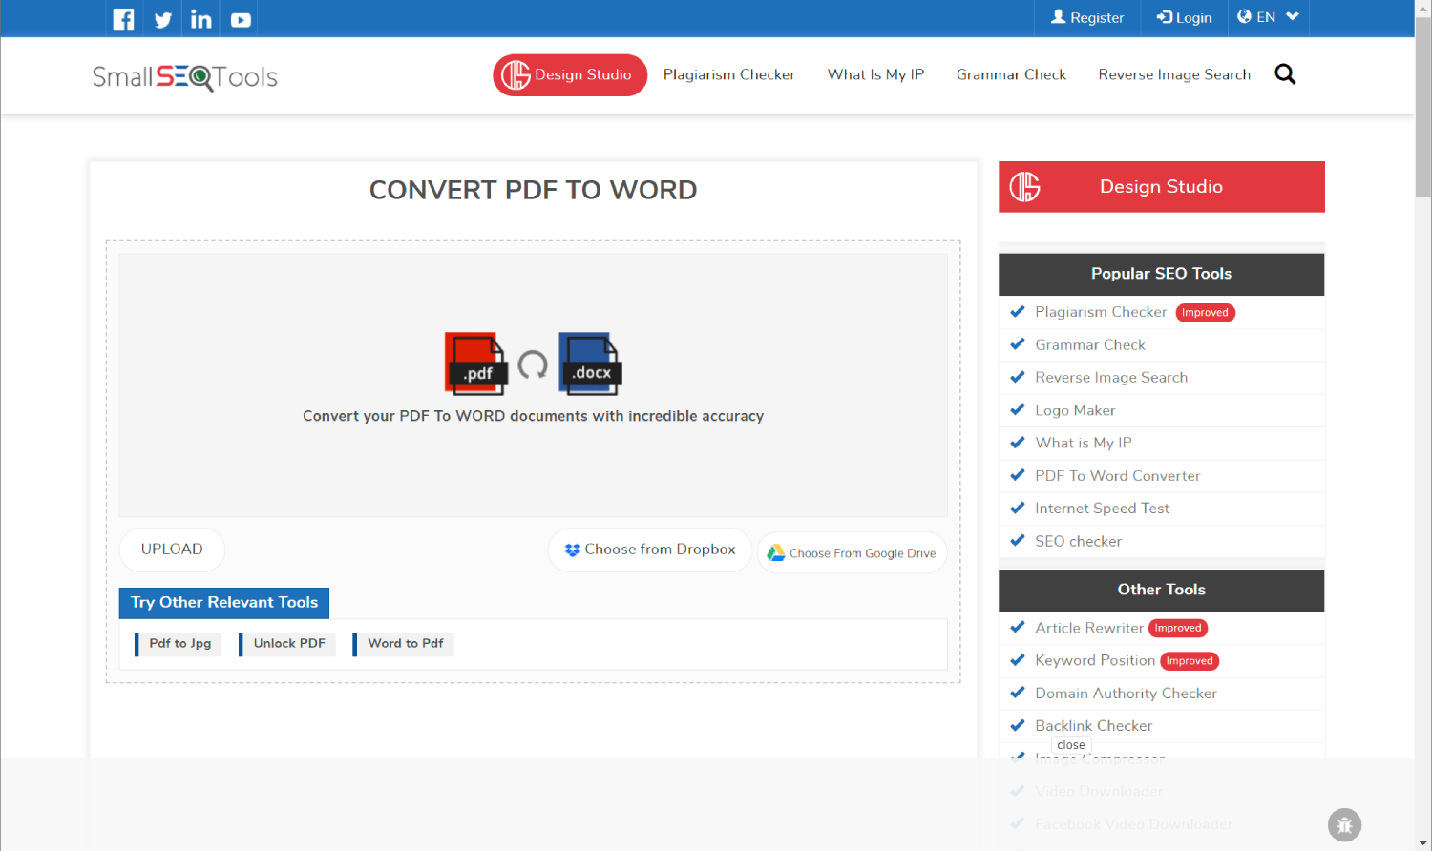Click the CONVERT PDF TO WORD heading

534,190
